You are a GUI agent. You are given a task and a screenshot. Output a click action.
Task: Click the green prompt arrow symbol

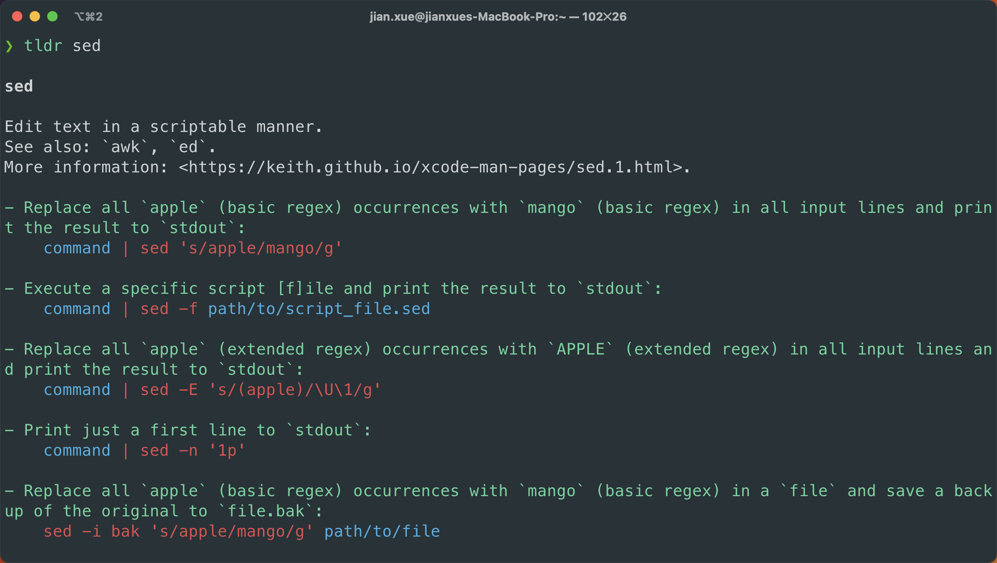9,46
